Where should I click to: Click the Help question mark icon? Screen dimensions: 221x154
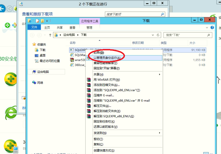click(x=212, y=27)
